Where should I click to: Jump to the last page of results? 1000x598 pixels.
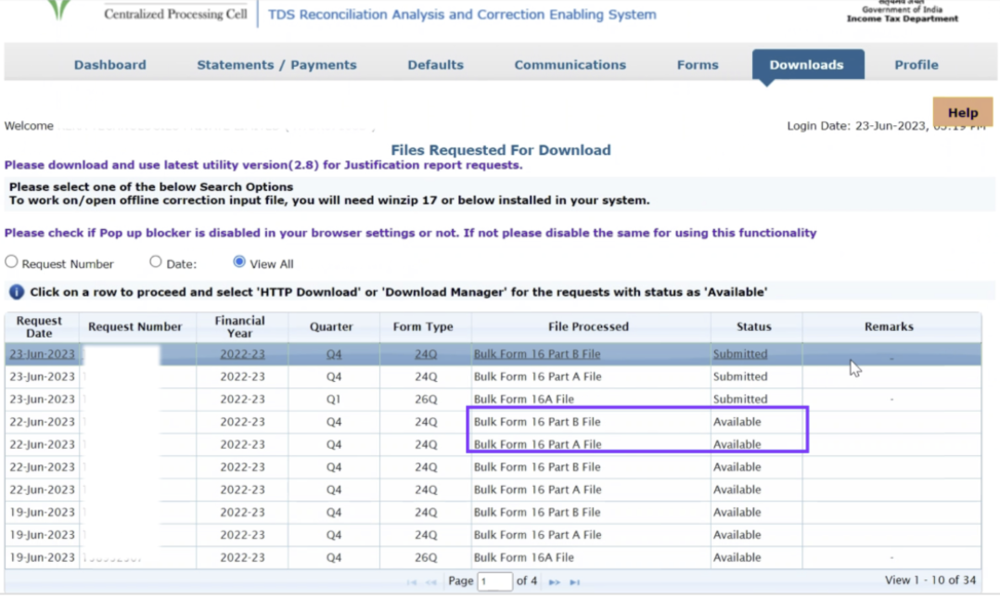(575, 582)
